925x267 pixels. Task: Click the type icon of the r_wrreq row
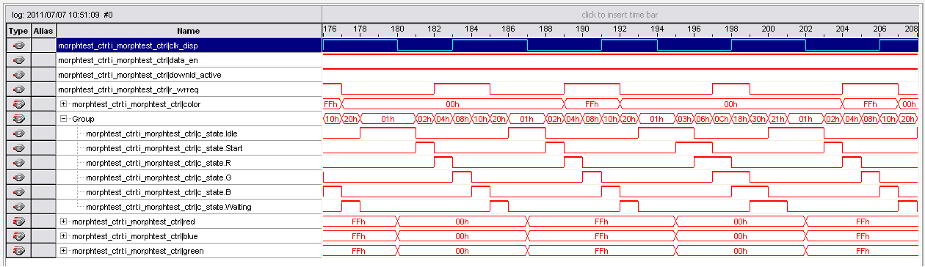pos(18,89)
